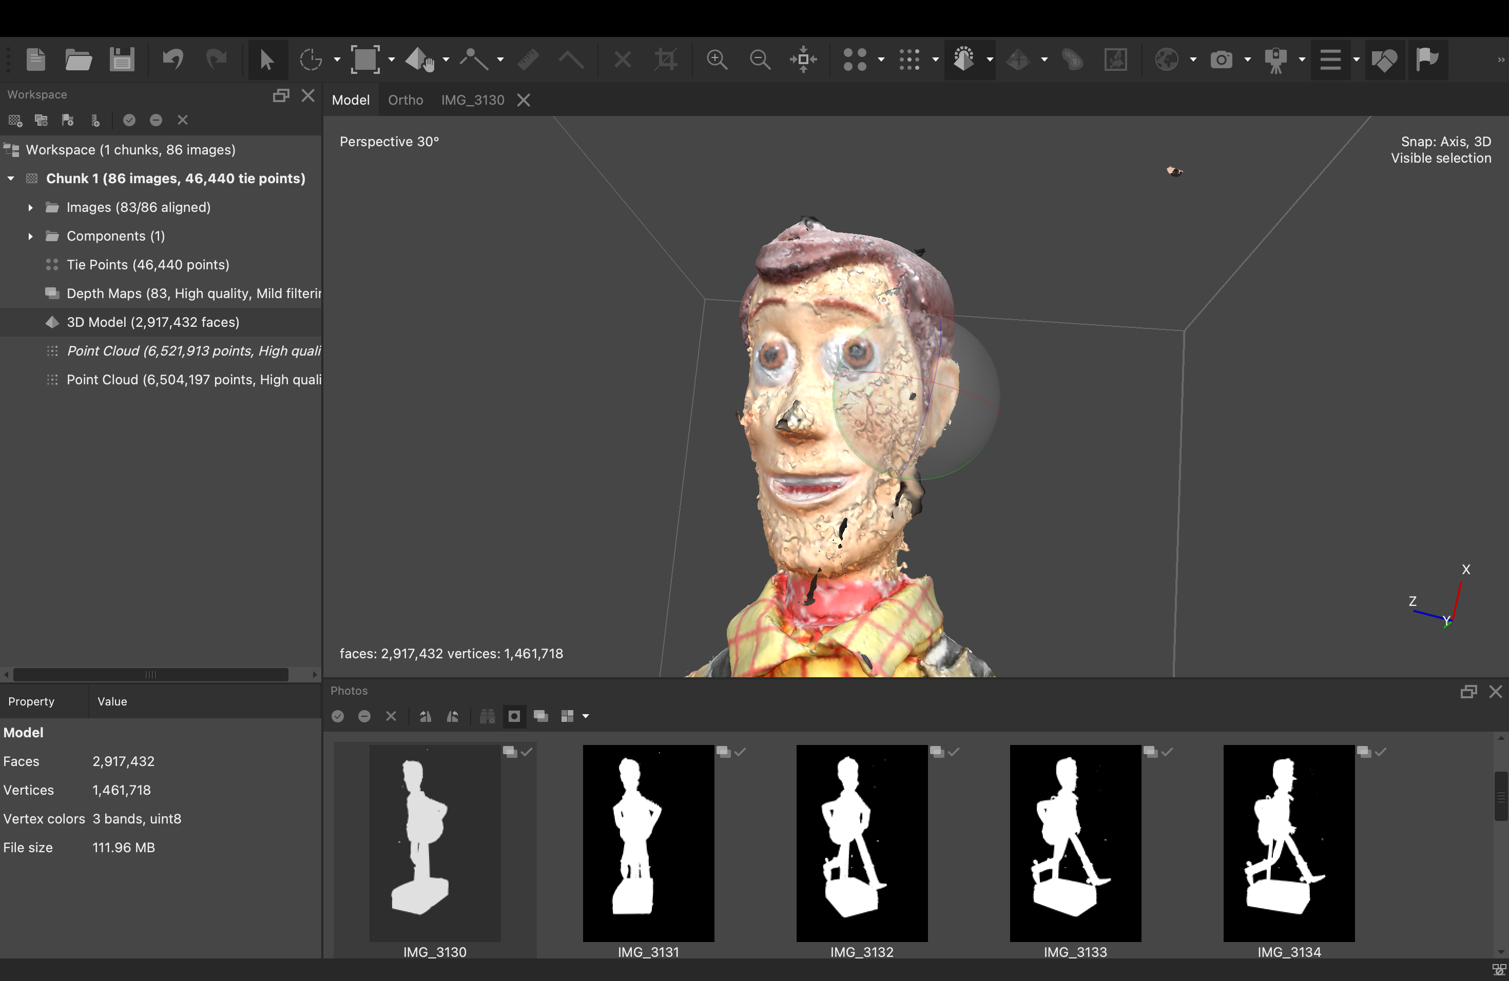The height and width of the screenshot is (981, 1509).
Task: Click the Undo arrow icon
Action: 172,60
